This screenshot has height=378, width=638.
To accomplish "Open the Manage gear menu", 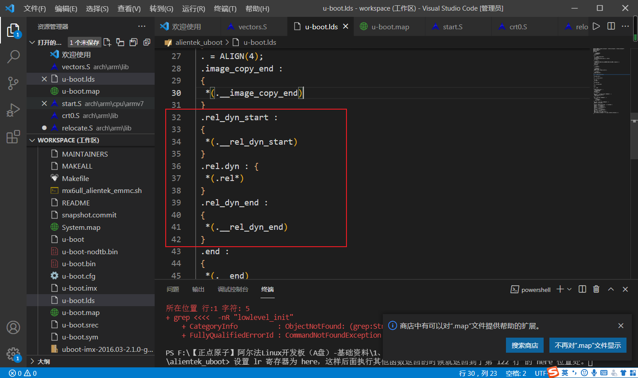I will [13, 354].
